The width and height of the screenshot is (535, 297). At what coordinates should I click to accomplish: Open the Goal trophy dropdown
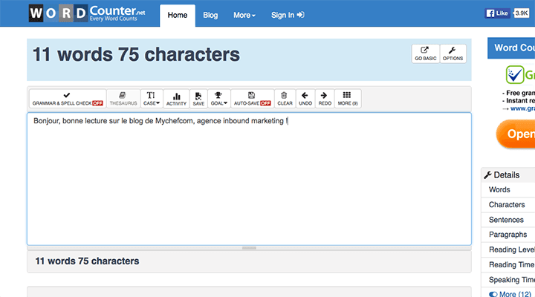[218, 99]
